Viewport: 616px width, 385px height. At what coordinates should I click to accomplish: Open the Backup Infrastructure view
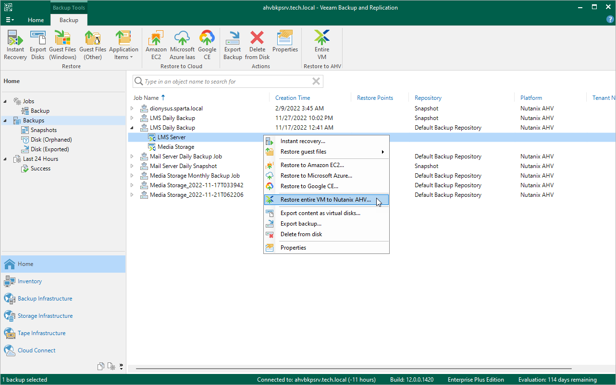(x=63, y=299)
